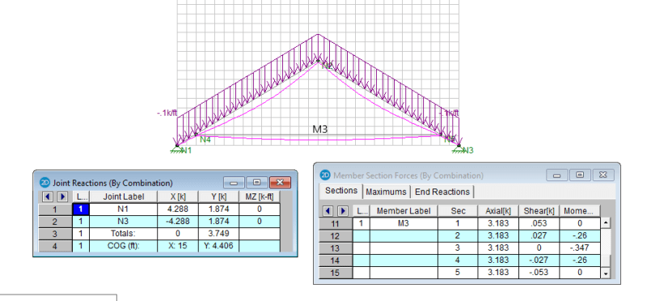Viewport: 647px width, 301px height.
Task: Select row header 11 in Member Section Forces
Action: click(x=336, y=224)
